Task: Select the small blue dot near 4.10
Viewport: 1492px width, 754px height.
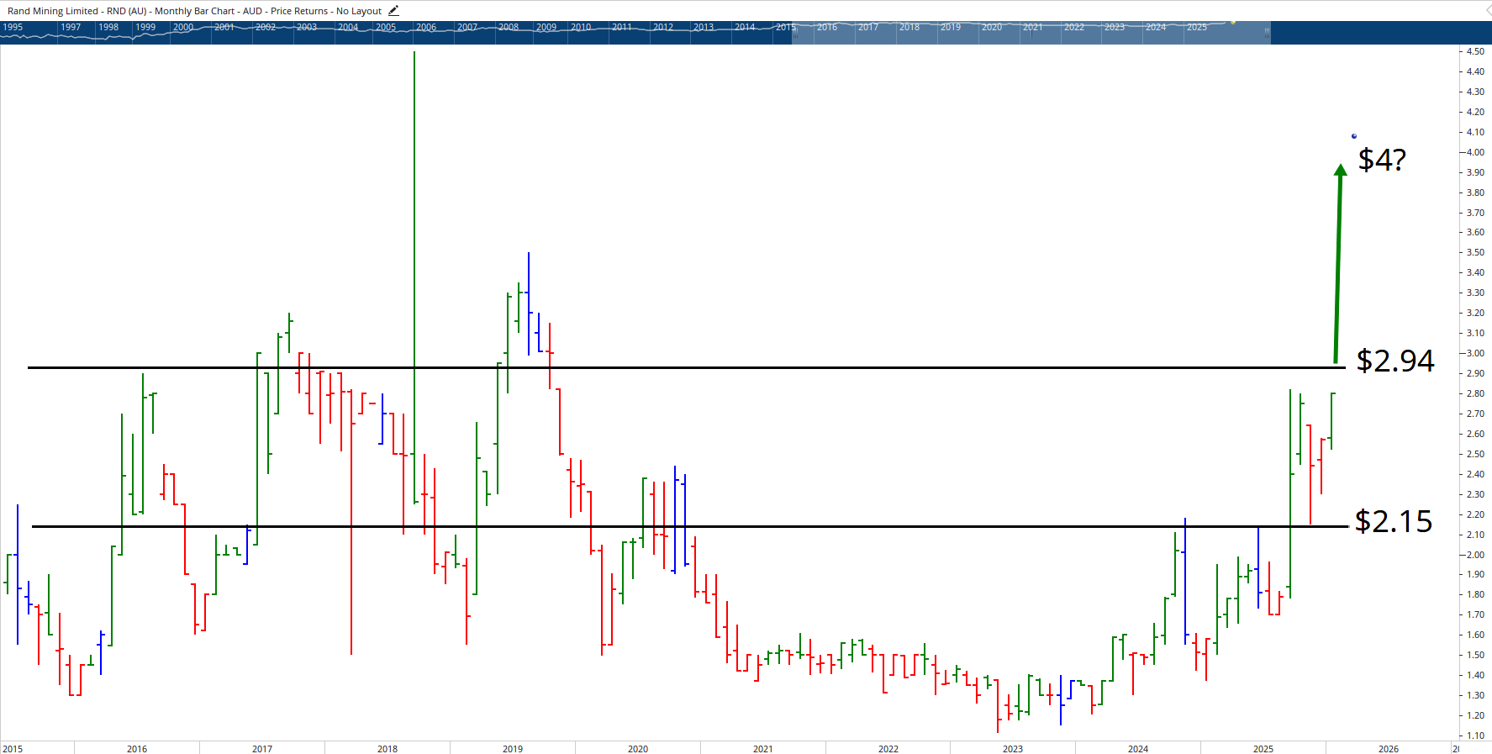Action: pos(1354,136)
